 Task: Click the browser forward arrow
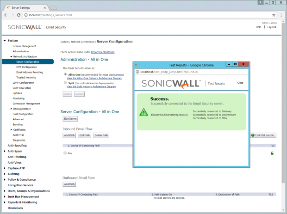tap(12, 15)
